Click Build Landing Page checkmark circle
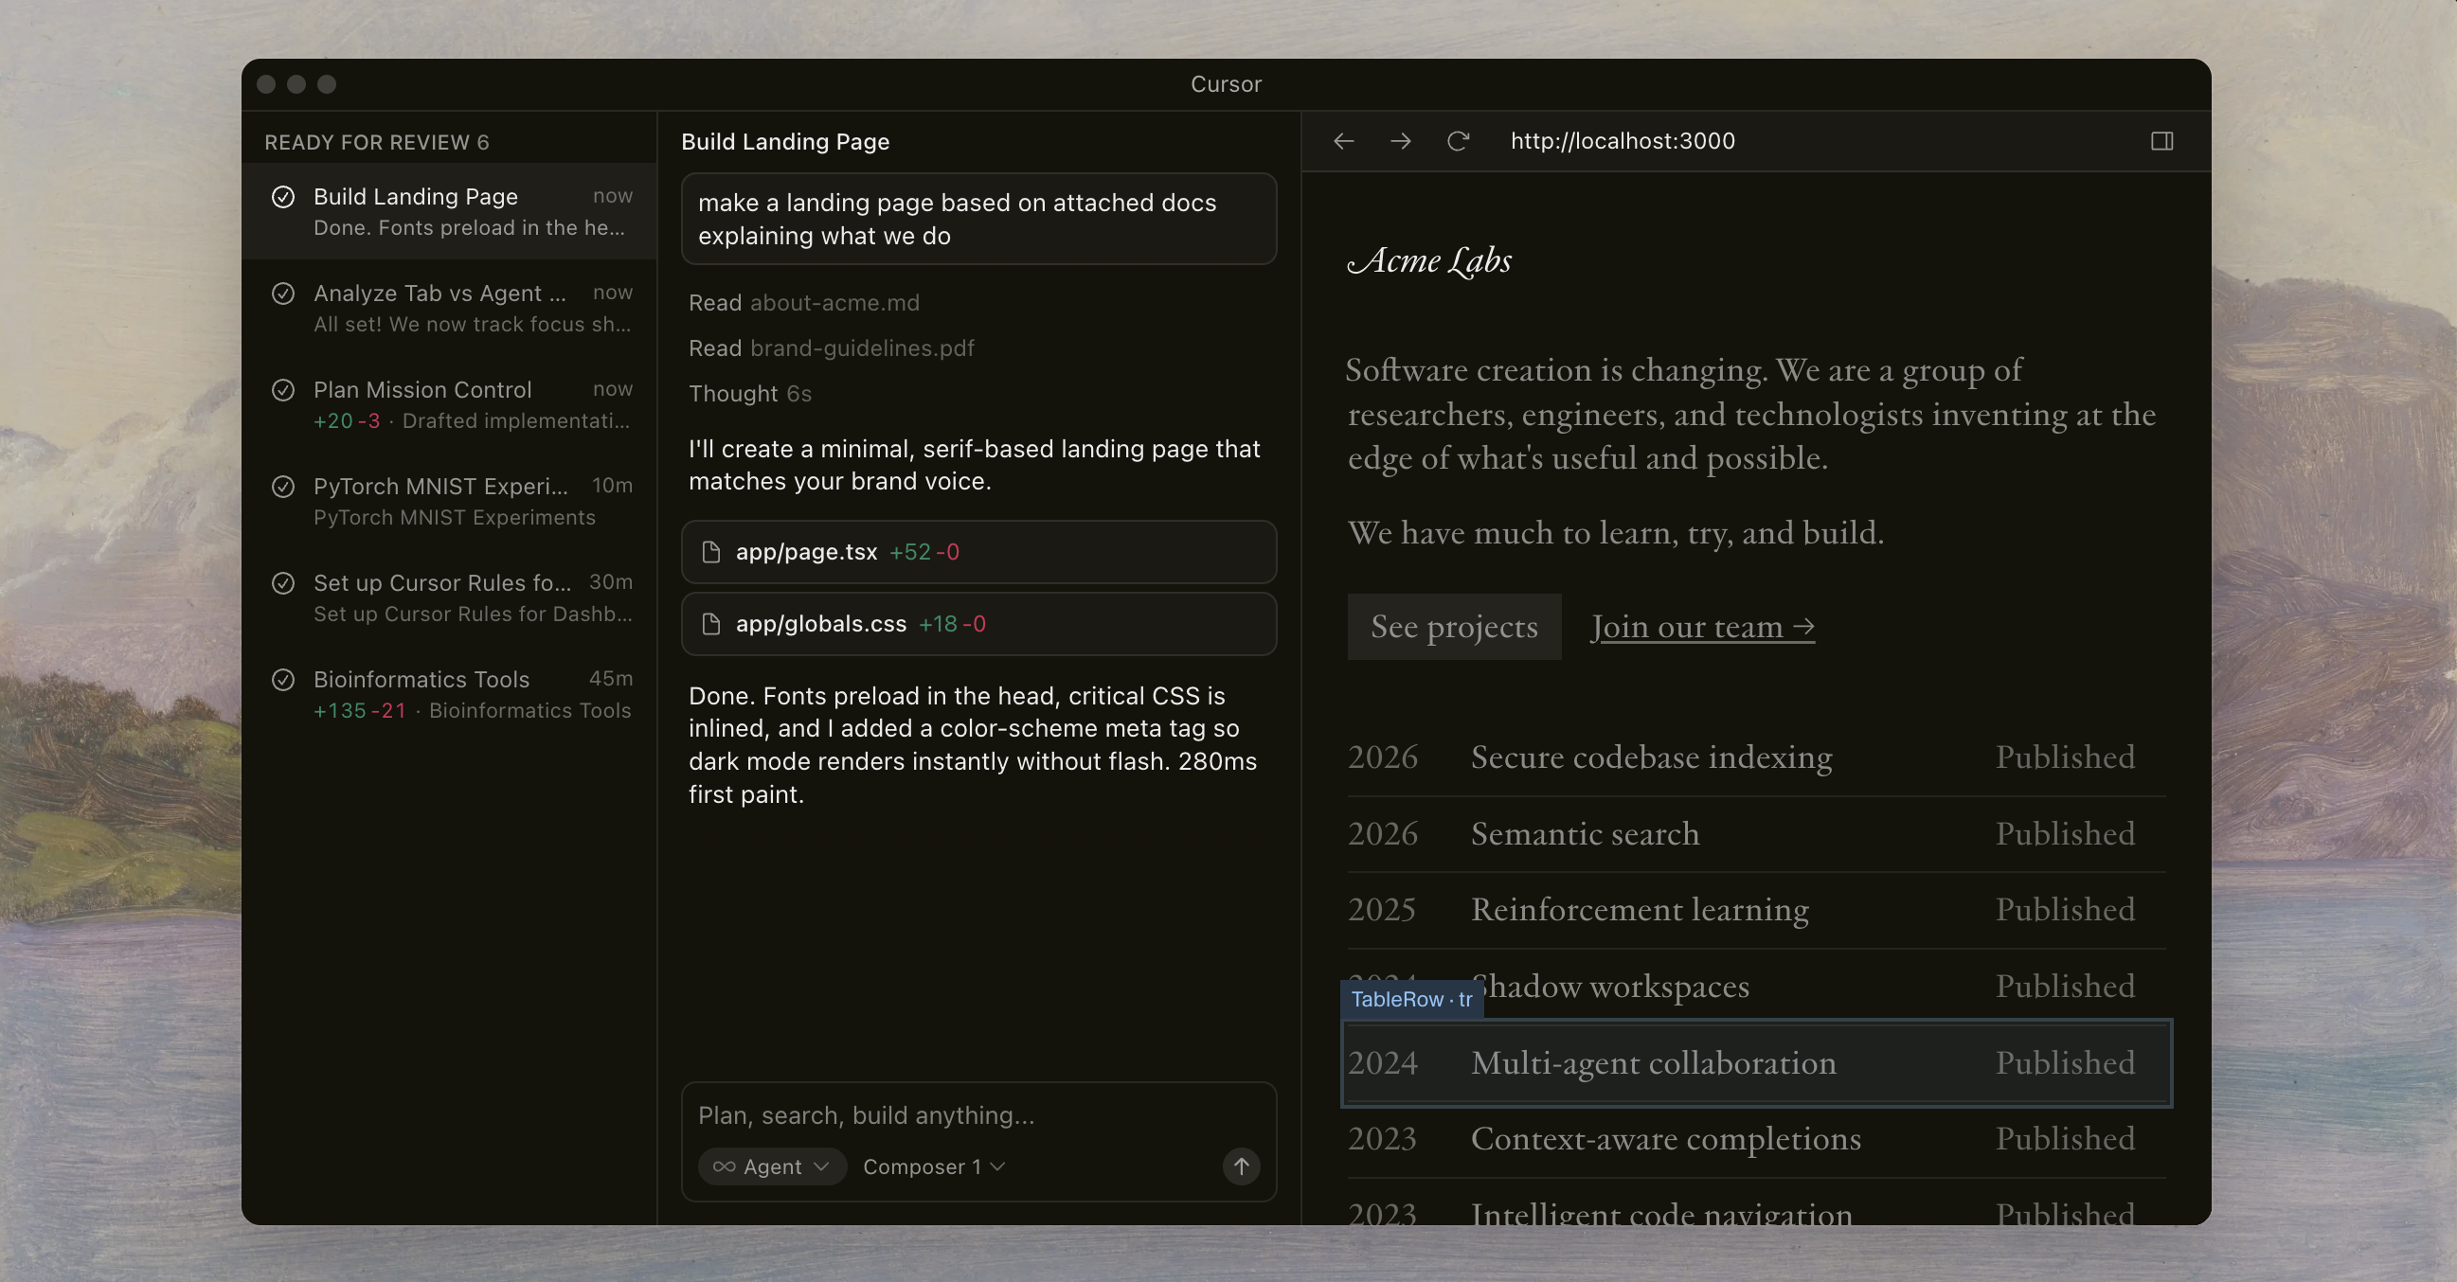 point(283,197)
